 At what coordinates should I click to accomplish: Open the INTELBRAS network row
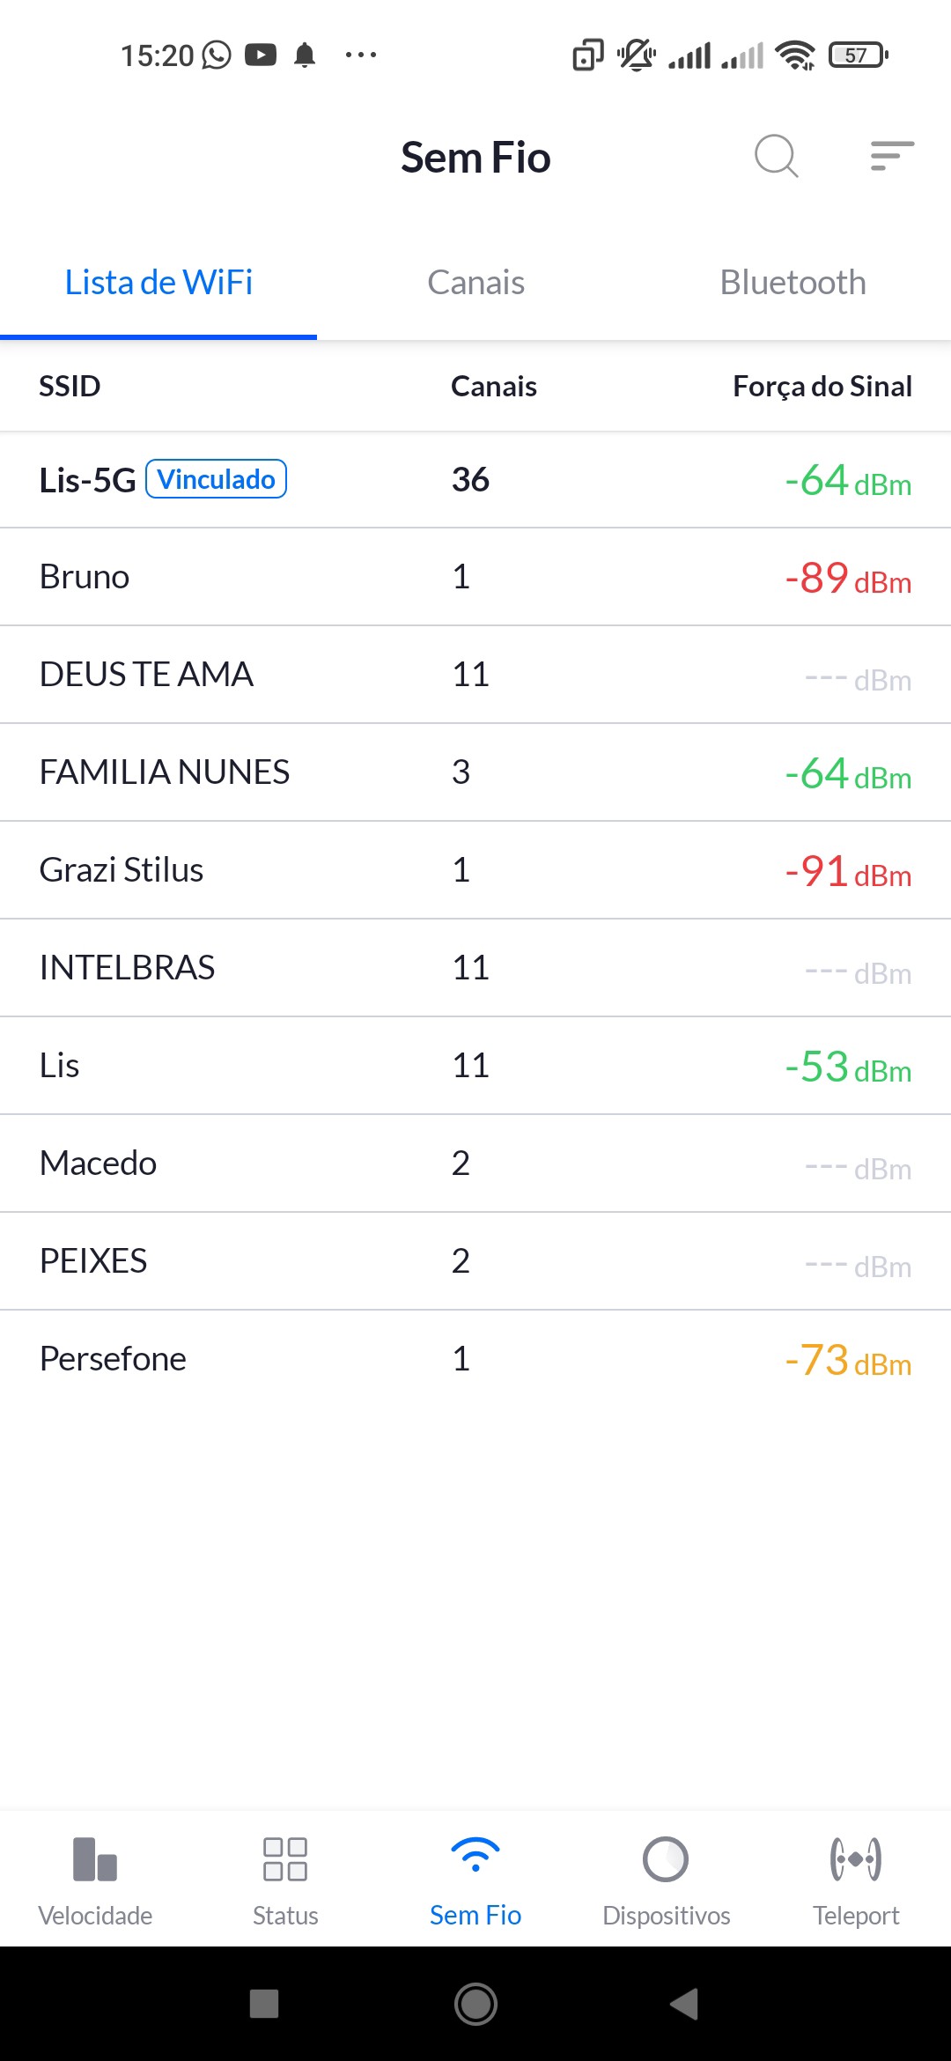click(x=475, y=968)
